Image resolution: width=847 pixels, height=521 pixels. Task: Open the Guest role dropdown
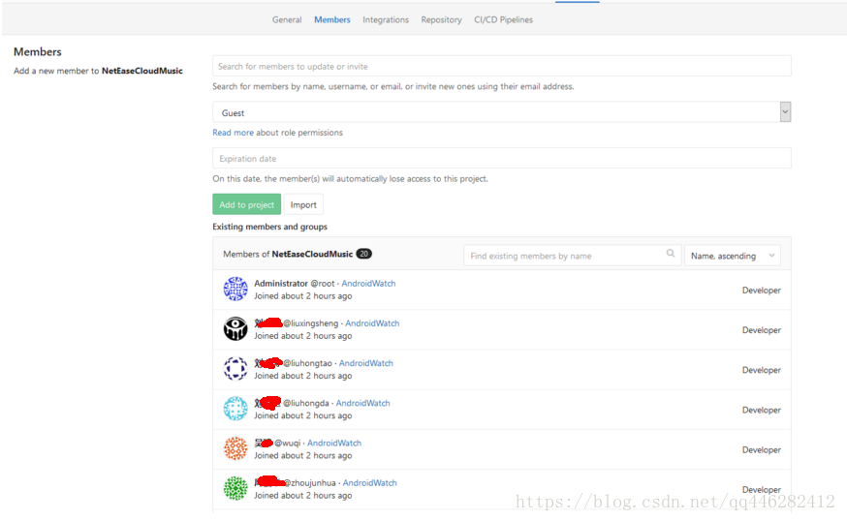[x=502, y=112]
